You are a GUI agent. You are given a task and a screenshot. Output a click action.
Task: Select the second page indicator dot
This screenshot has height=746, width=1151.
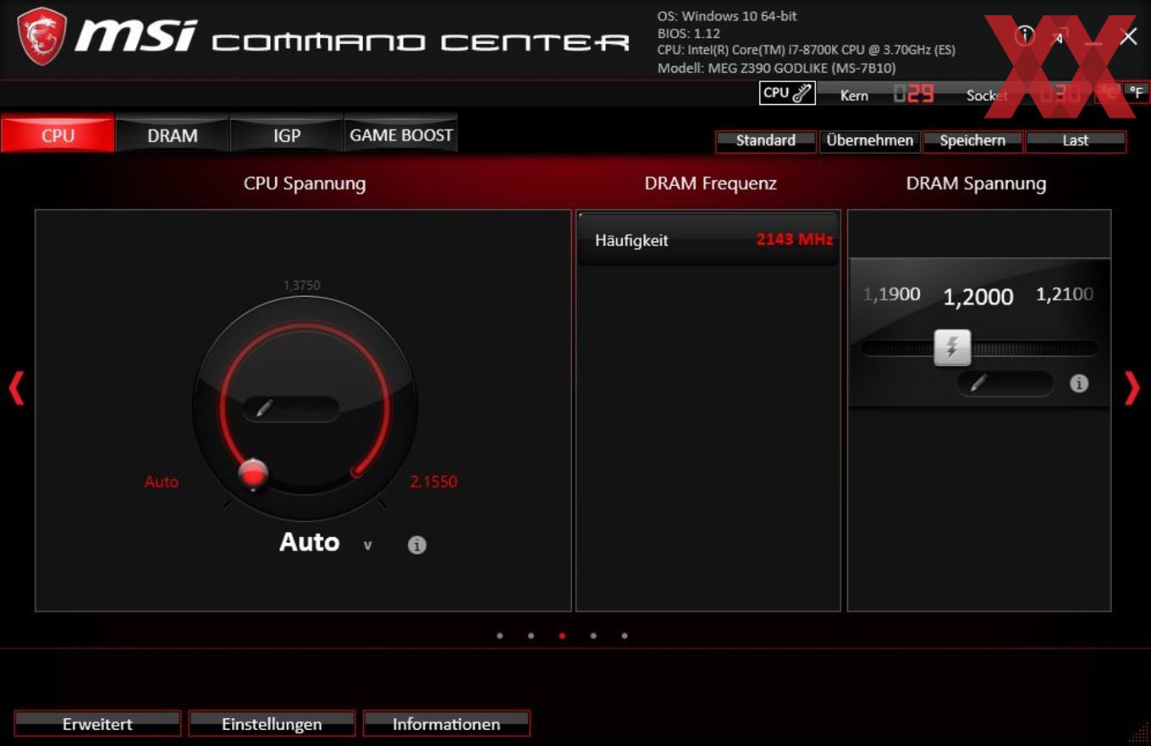coord(531,635)
